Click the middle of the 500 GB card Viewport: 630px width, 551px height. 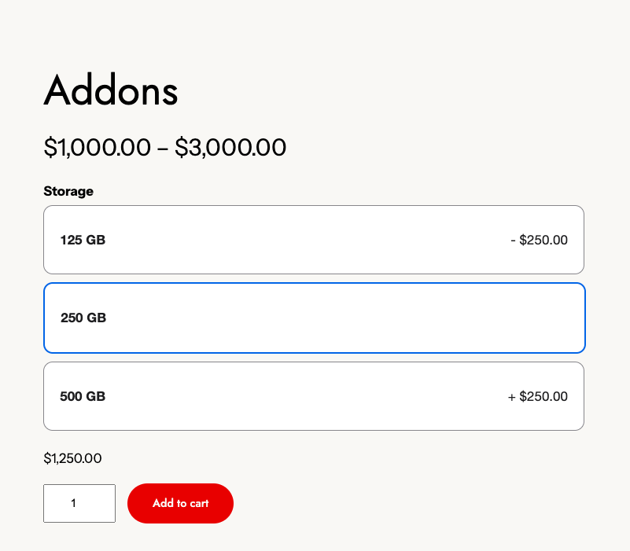coord(314,396)
